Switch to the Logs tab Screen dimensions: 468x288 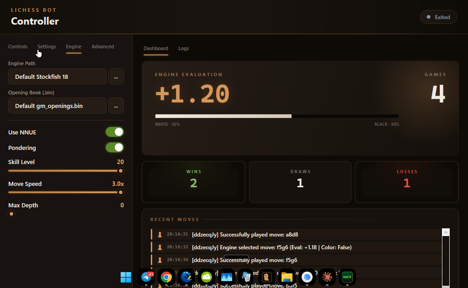click(x=183, y=48)
